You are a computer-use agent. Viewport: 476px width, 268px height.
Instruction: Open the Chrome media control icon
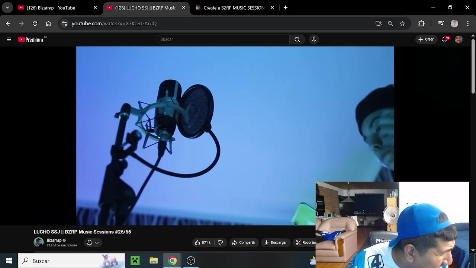click(441, 23)
